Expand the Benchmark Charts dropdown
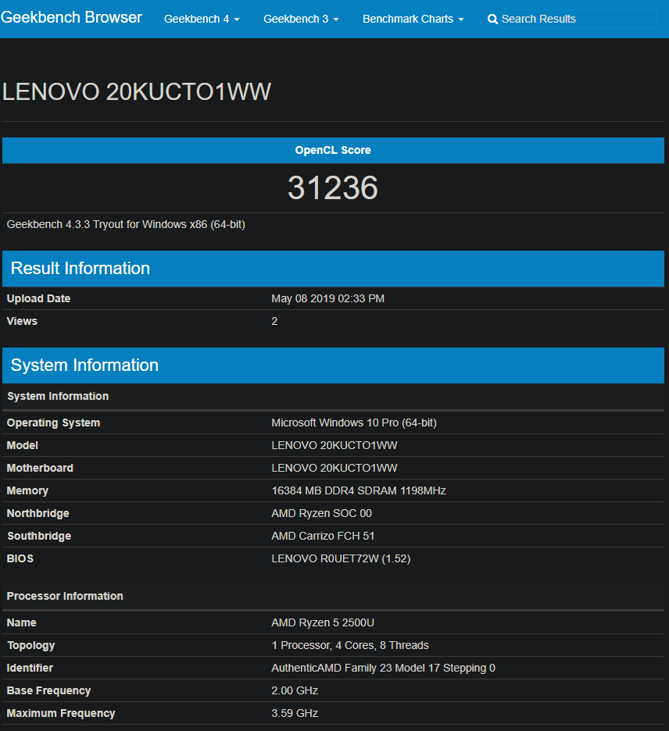 point(413,19)
